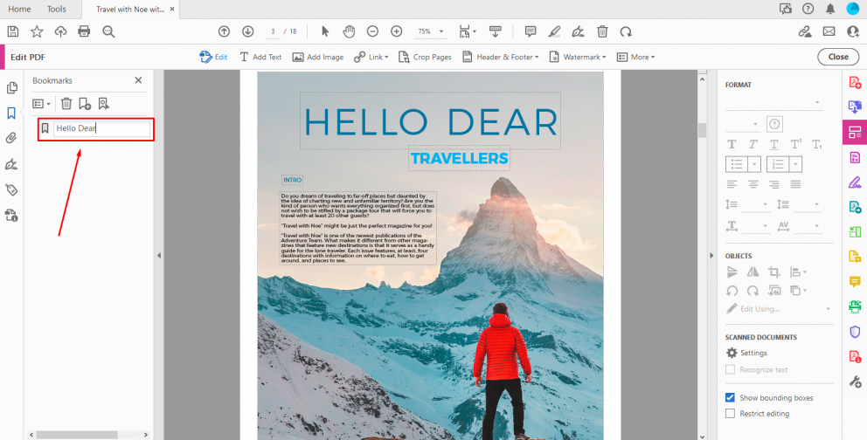The image size is (867, 440).
Task: Select the Travel with Noe document tab
Action: [x=130, y=10]
